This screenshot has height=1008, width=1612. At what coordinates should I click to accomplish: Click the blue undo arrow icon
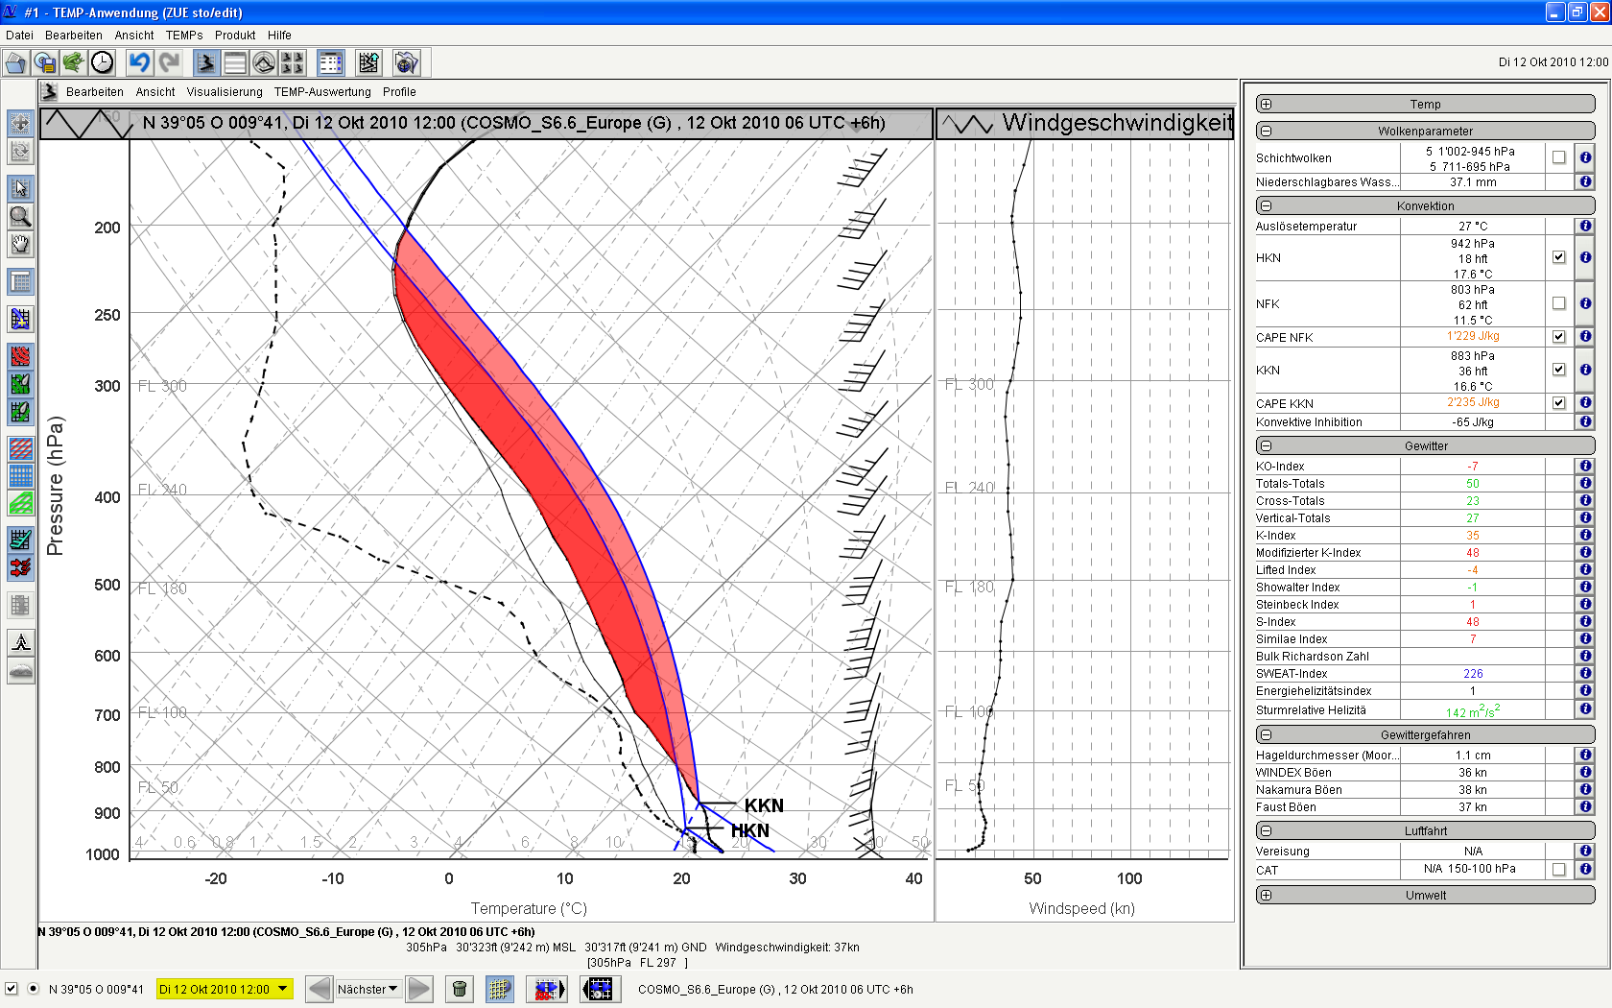(x=140, y=63)
